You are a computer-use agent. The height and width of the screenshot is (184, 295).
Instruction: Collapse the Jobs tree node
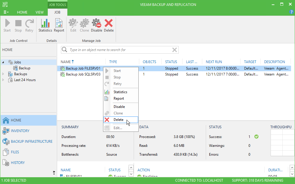(3, 62)
